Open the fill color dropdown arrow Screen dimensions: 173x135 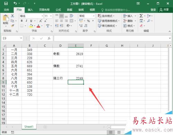coord(35,26)
